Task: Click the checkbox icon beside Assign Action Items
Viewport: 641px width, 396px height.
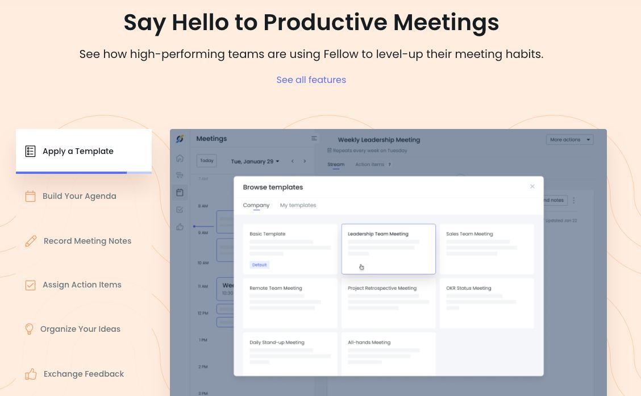Action: click(30, 285)
